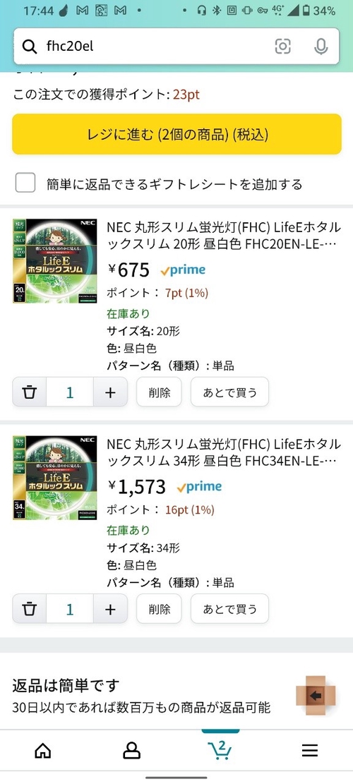Click あとで買う for the 20形 lamp
This screenshot has width=353, height=784.
(x=229, y=392)
